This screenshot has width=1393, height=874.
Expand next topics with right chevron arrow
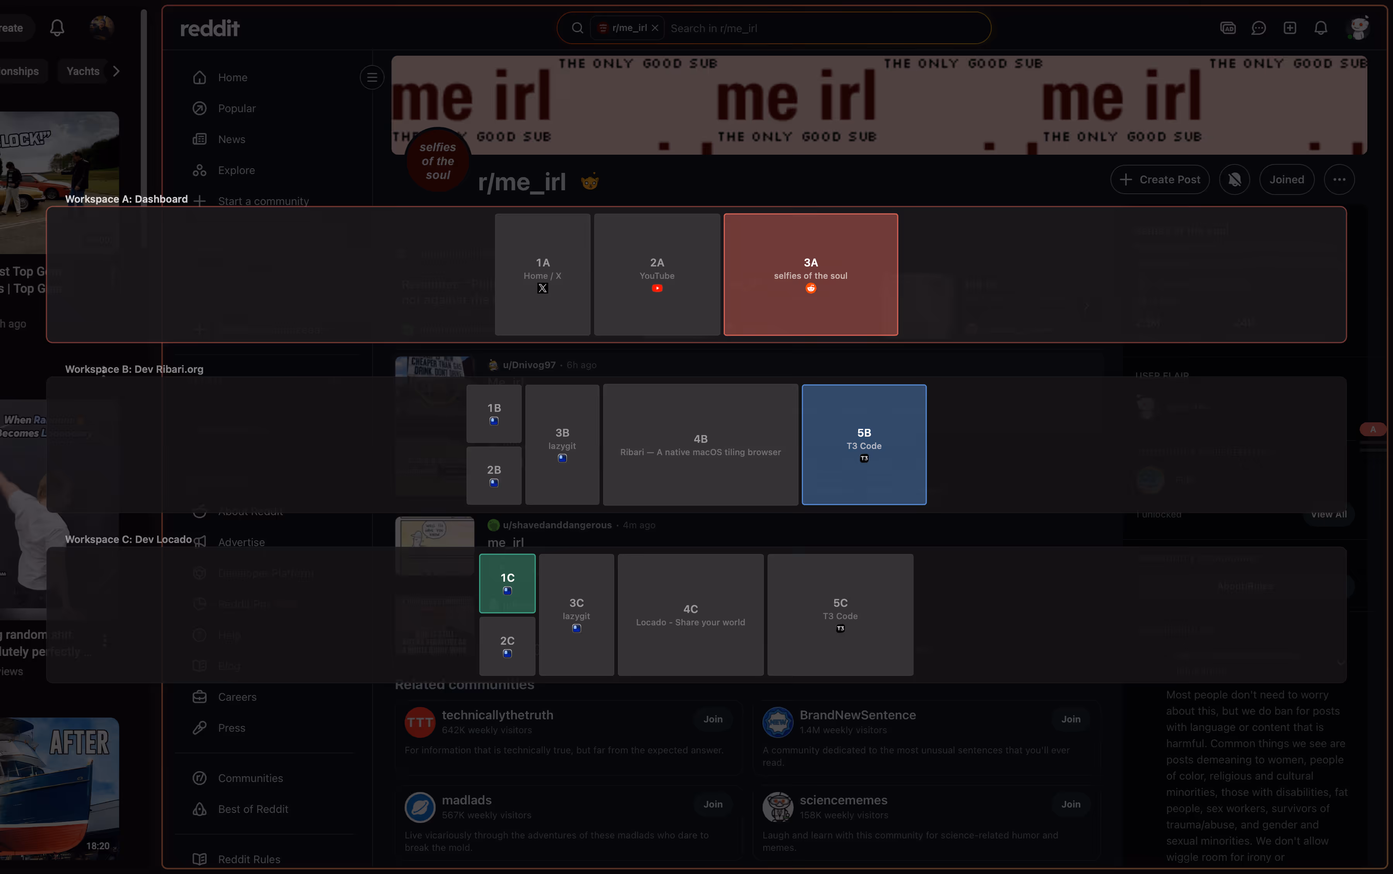116,71
